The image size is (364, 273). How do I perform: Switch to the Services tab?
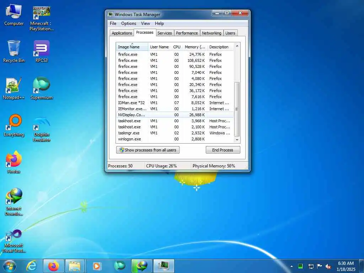pyautogui.click(x=165, y=33)
